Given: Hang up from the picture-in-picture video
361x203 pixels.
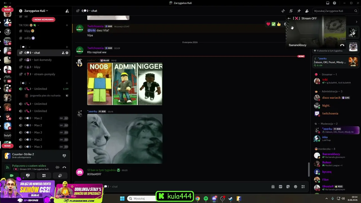Looking at the screenshot, I should (342, 45).
